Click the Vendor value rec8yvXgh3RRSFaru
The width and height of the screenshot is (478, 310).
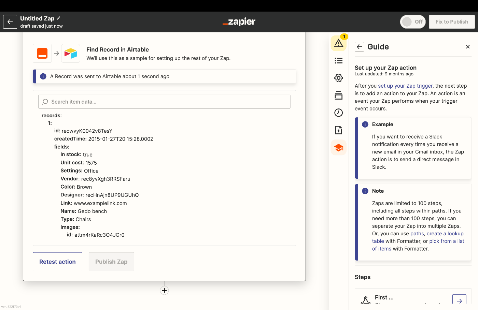[106, 179]
